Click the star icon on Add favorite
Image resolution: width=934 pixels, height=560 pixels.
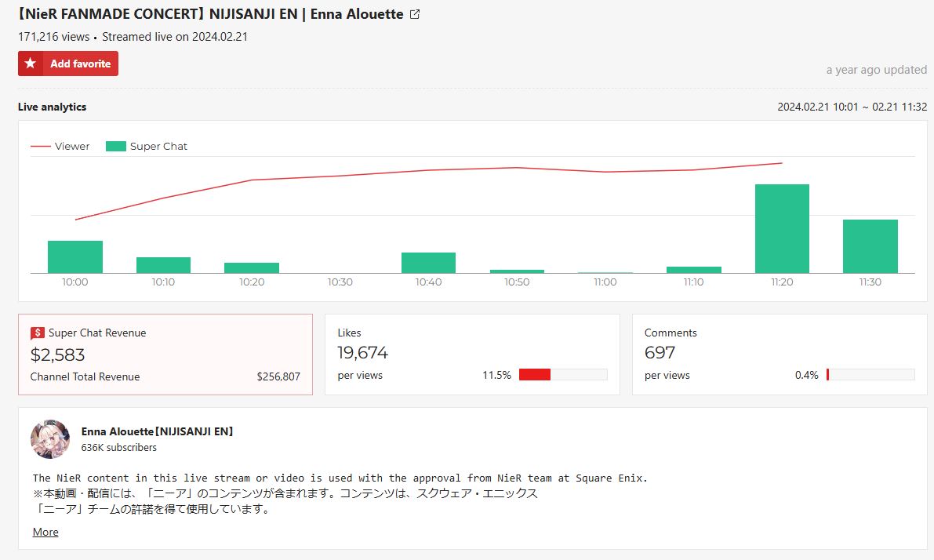(31, 64)
